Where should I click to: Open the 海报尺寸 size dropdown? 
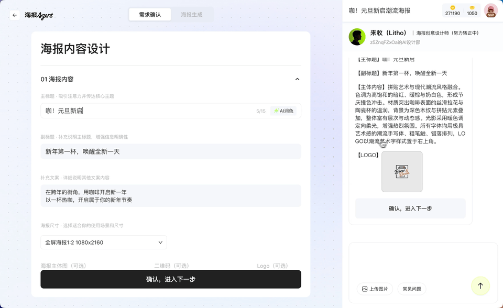tap(103, 243)
